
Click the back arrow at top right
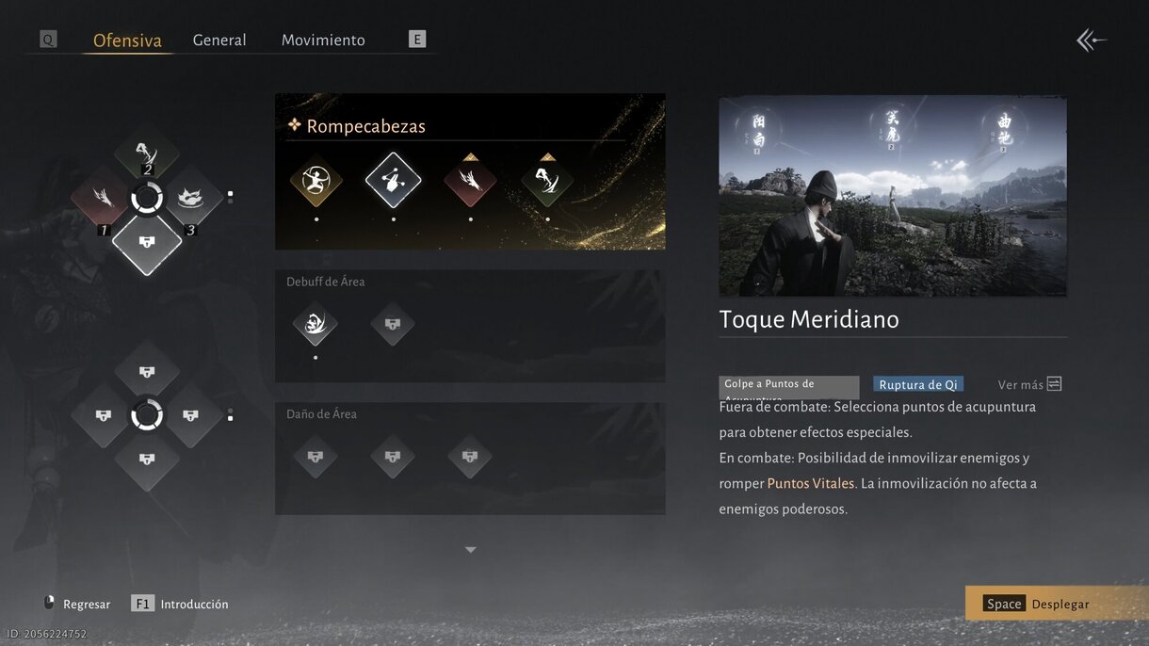(1092, 40)
